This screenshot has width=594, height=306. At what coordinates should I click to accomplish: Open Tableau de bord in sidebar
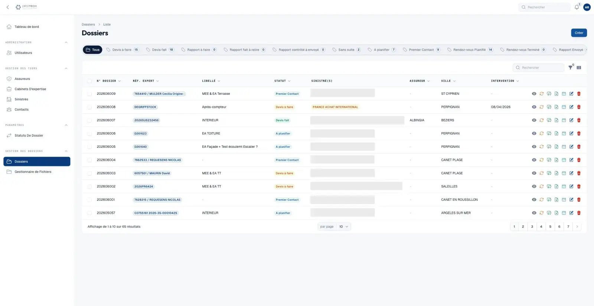(37, 27)
